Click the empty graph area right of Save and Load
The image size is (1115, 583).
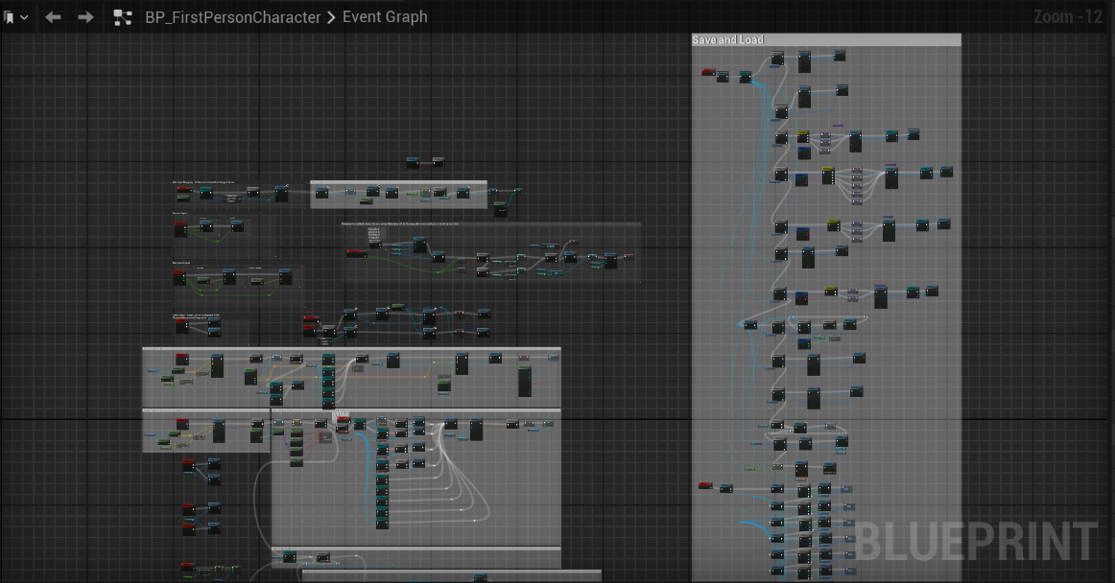(x=1036, y=288)
